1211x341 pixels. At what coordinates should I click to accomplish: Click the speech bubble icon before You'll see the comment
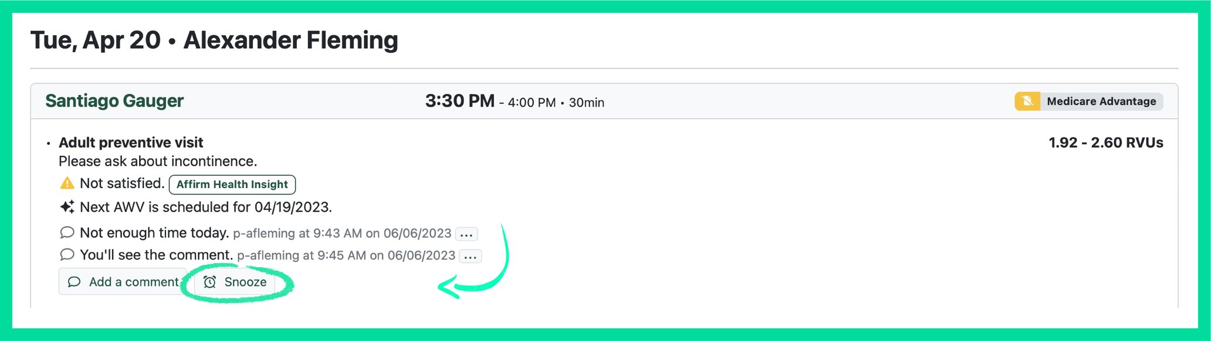67,255
